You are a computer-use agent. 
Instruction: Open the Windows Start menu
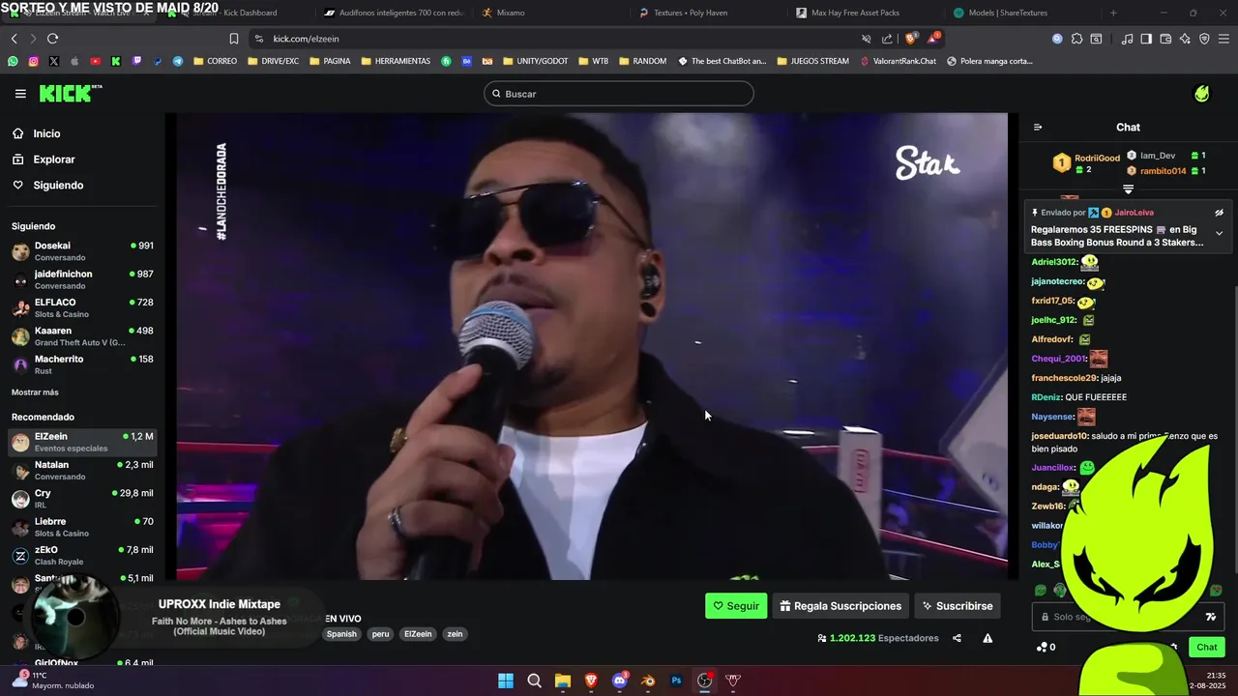[x=506, y=681]
